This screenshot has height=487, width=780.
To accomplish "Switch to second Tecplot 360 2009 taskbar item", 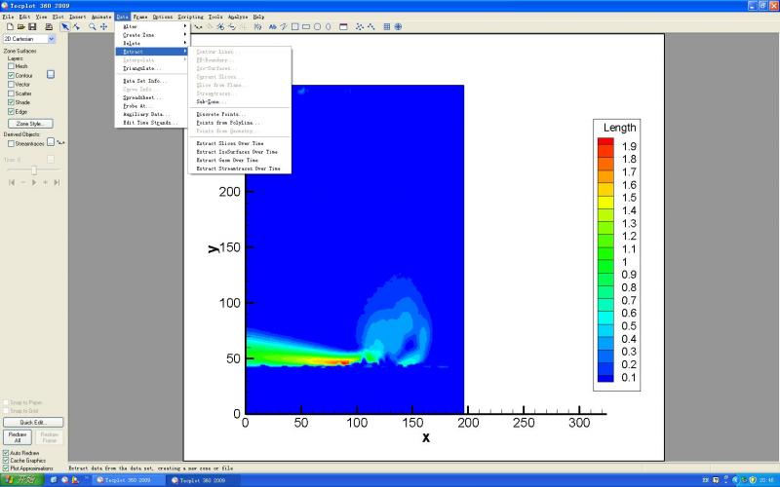I will click(204, 480).
